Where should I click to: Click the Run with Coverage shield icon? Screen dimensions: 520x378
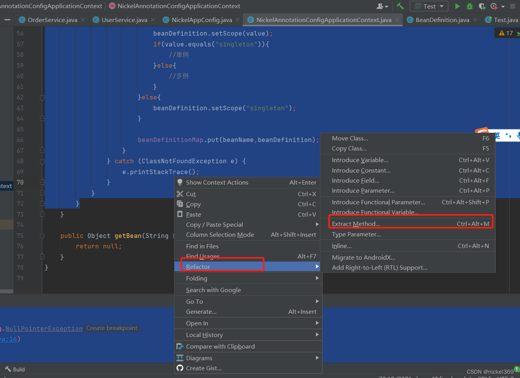(482, 6)
